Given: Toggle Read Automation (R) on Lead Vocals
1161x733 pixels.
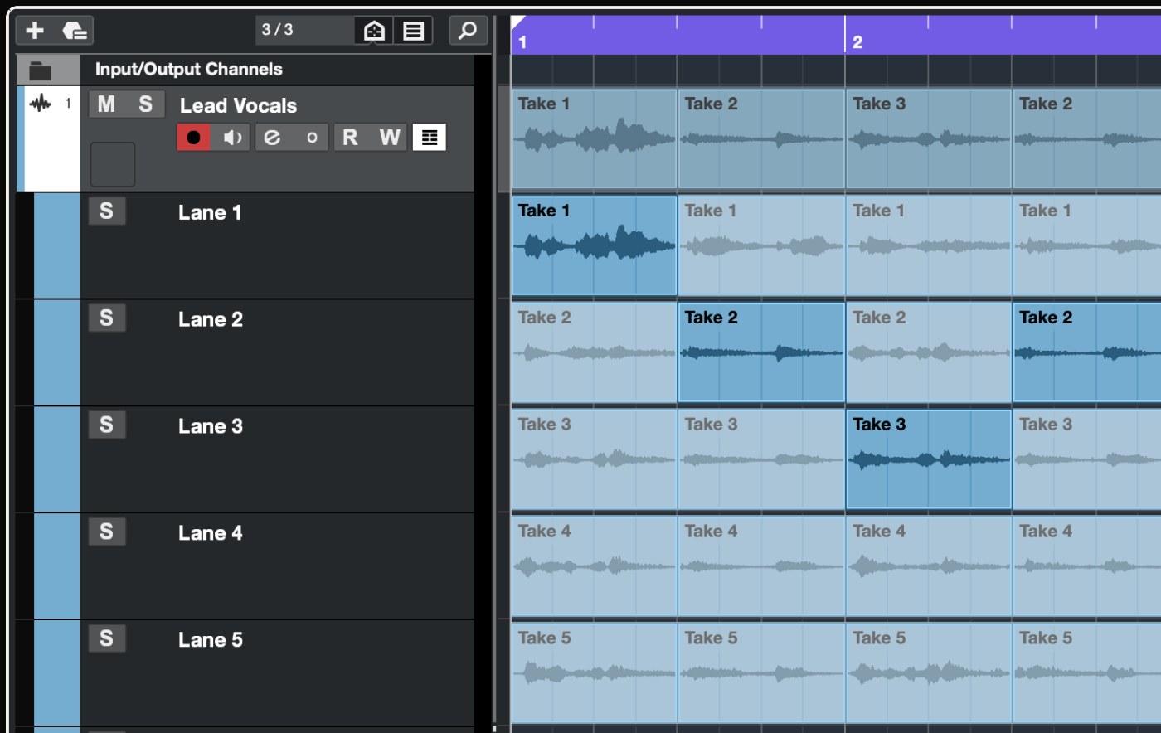Looking at the screenshot, I should (x=351, y=138).
